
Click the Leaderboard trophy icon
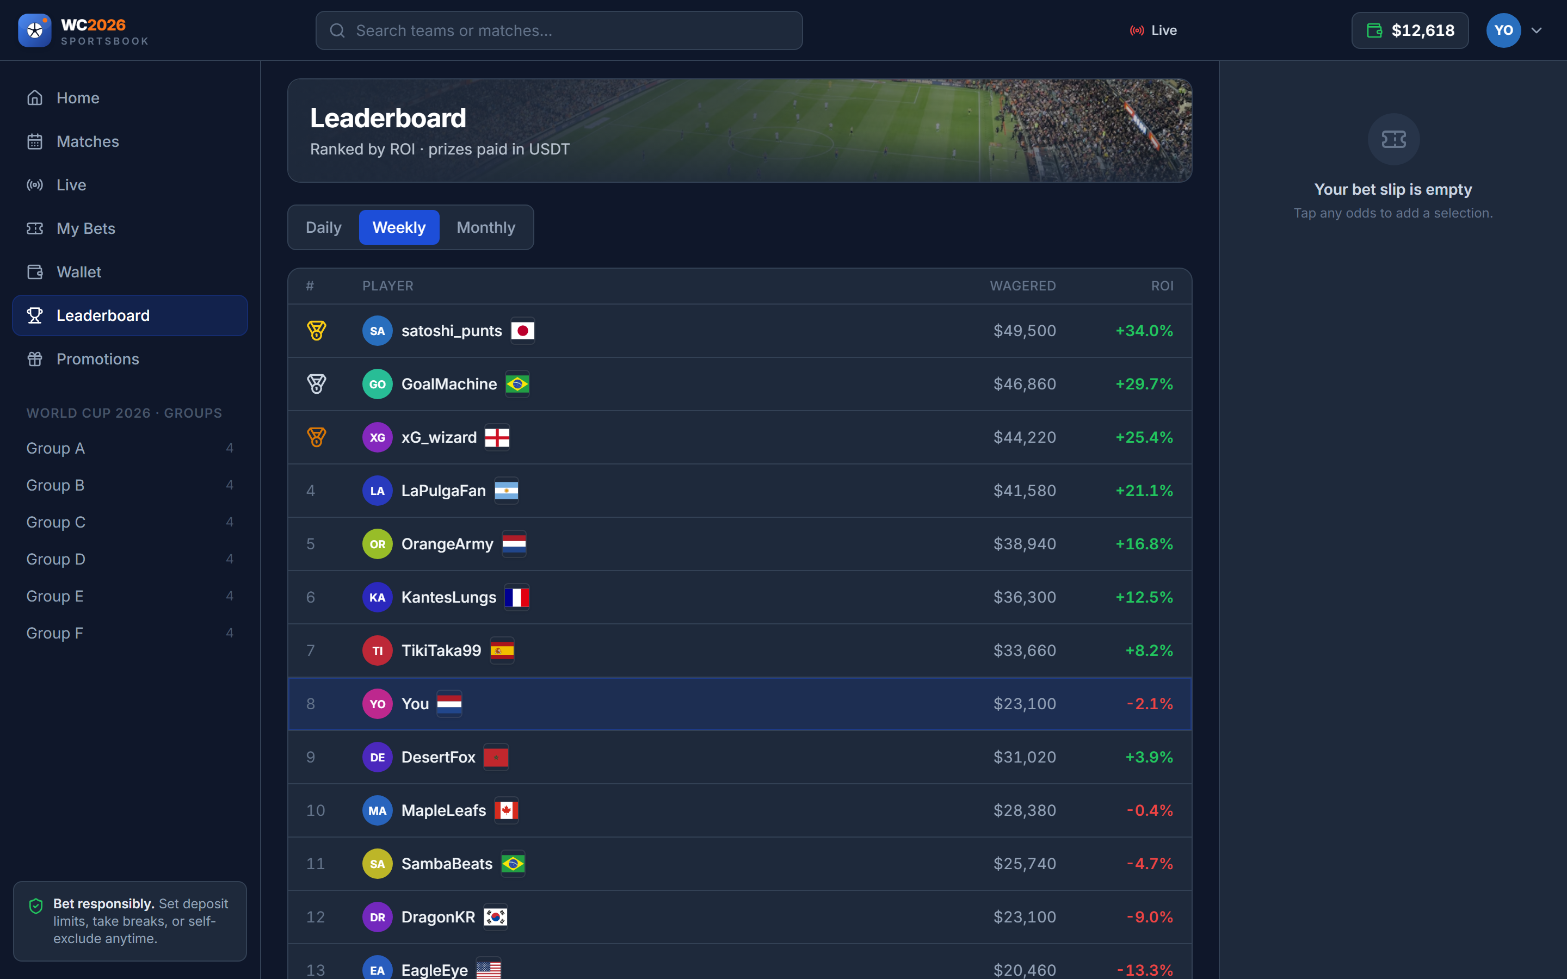click(35, 315)
